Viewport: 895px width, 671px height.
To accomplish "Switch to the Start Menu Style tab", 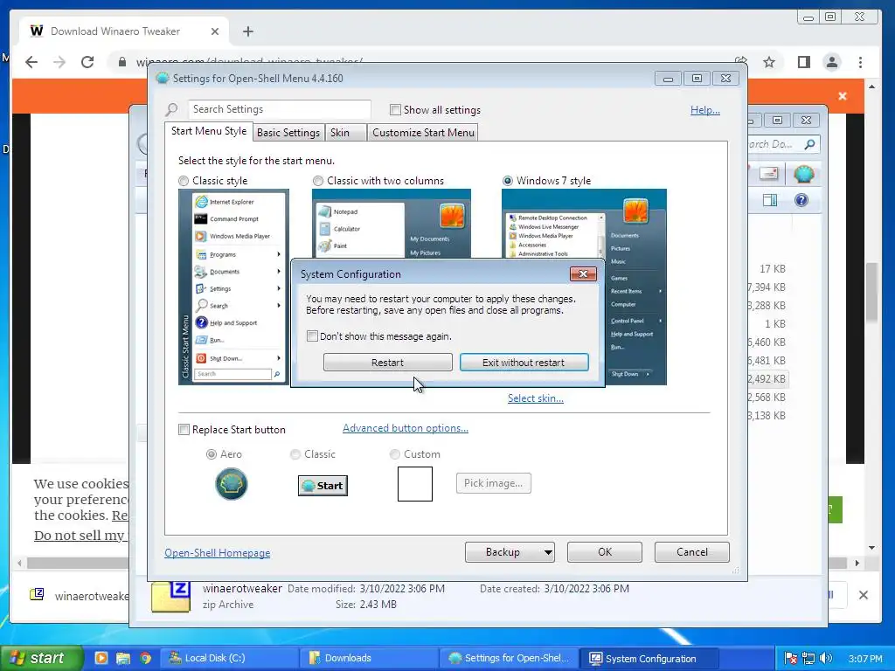I will [x=208, y=131].
